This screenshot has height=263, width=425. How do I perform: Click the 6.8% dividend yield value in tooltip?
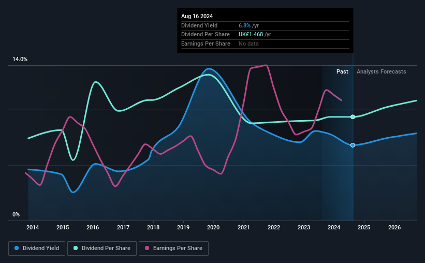pos(244,25)
